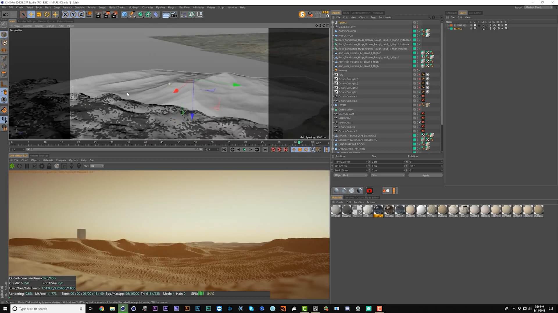Switch to the Octane Settings tab
Image resolution: width=558 pixels, height=313 pixels.
click(39, 156)
